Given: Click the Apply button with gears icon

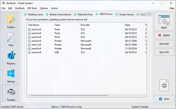Looking at the screenshot, I should click(x=164, y=21).
